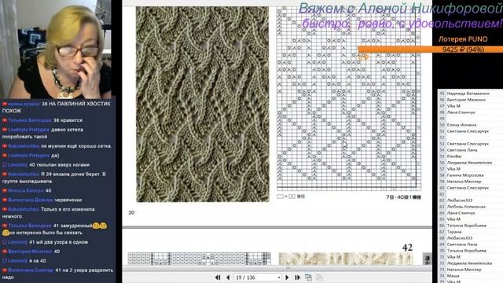Select row 46 'Виктория Мазенко' in the list
This screenshot has width=503, height=283.
(x=466, y=100)
